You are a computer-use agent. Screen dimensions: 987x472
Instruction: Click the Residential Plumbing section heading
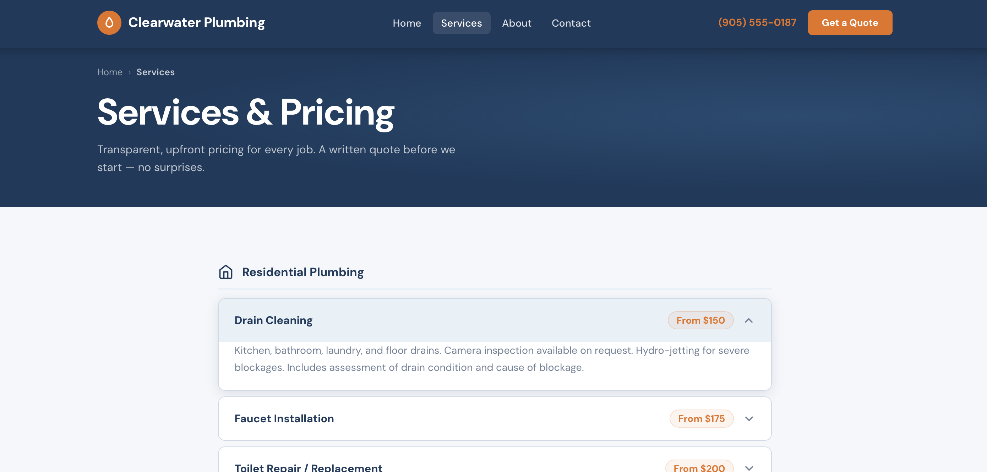(x=302, y=272)
